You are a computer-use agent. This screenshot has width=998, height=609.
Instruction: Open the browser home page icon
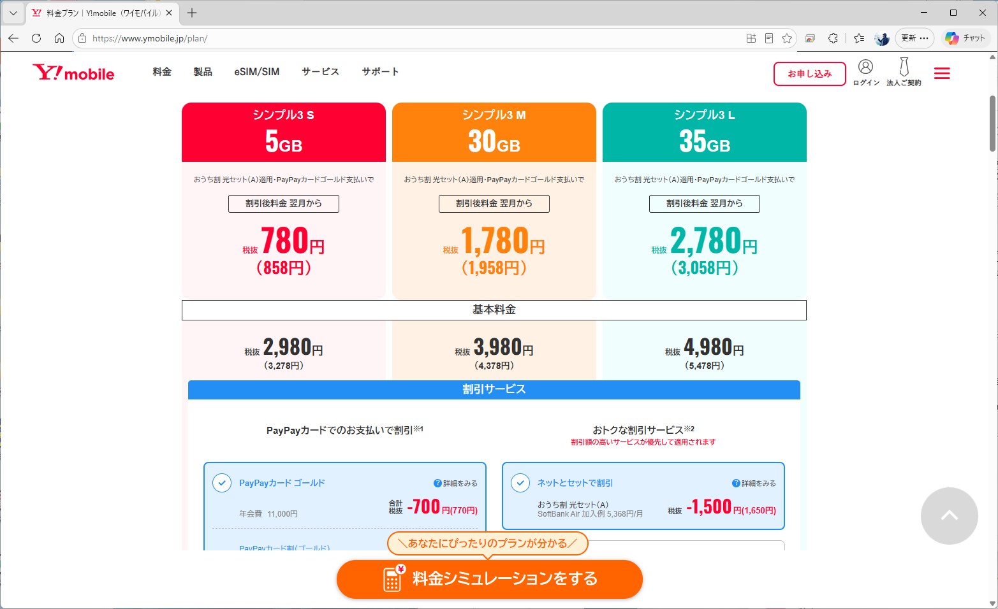pyautogui.click(x=59, y=38)
